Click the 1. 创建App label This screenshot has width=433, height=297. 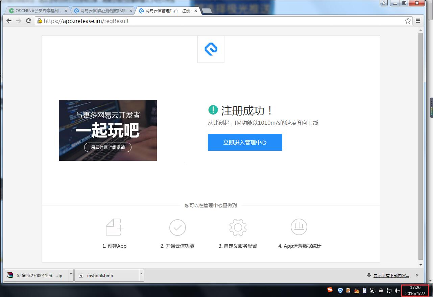[114, 246]
